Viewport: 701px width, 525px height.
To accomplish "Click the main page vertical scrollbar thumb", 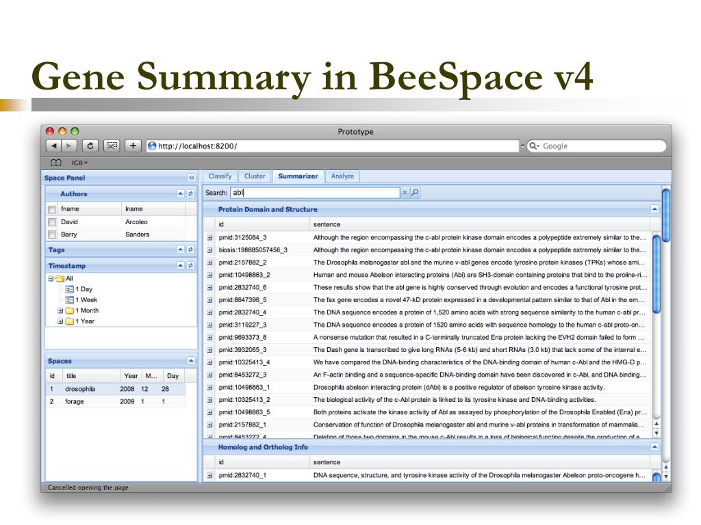I will click(666, 215).
